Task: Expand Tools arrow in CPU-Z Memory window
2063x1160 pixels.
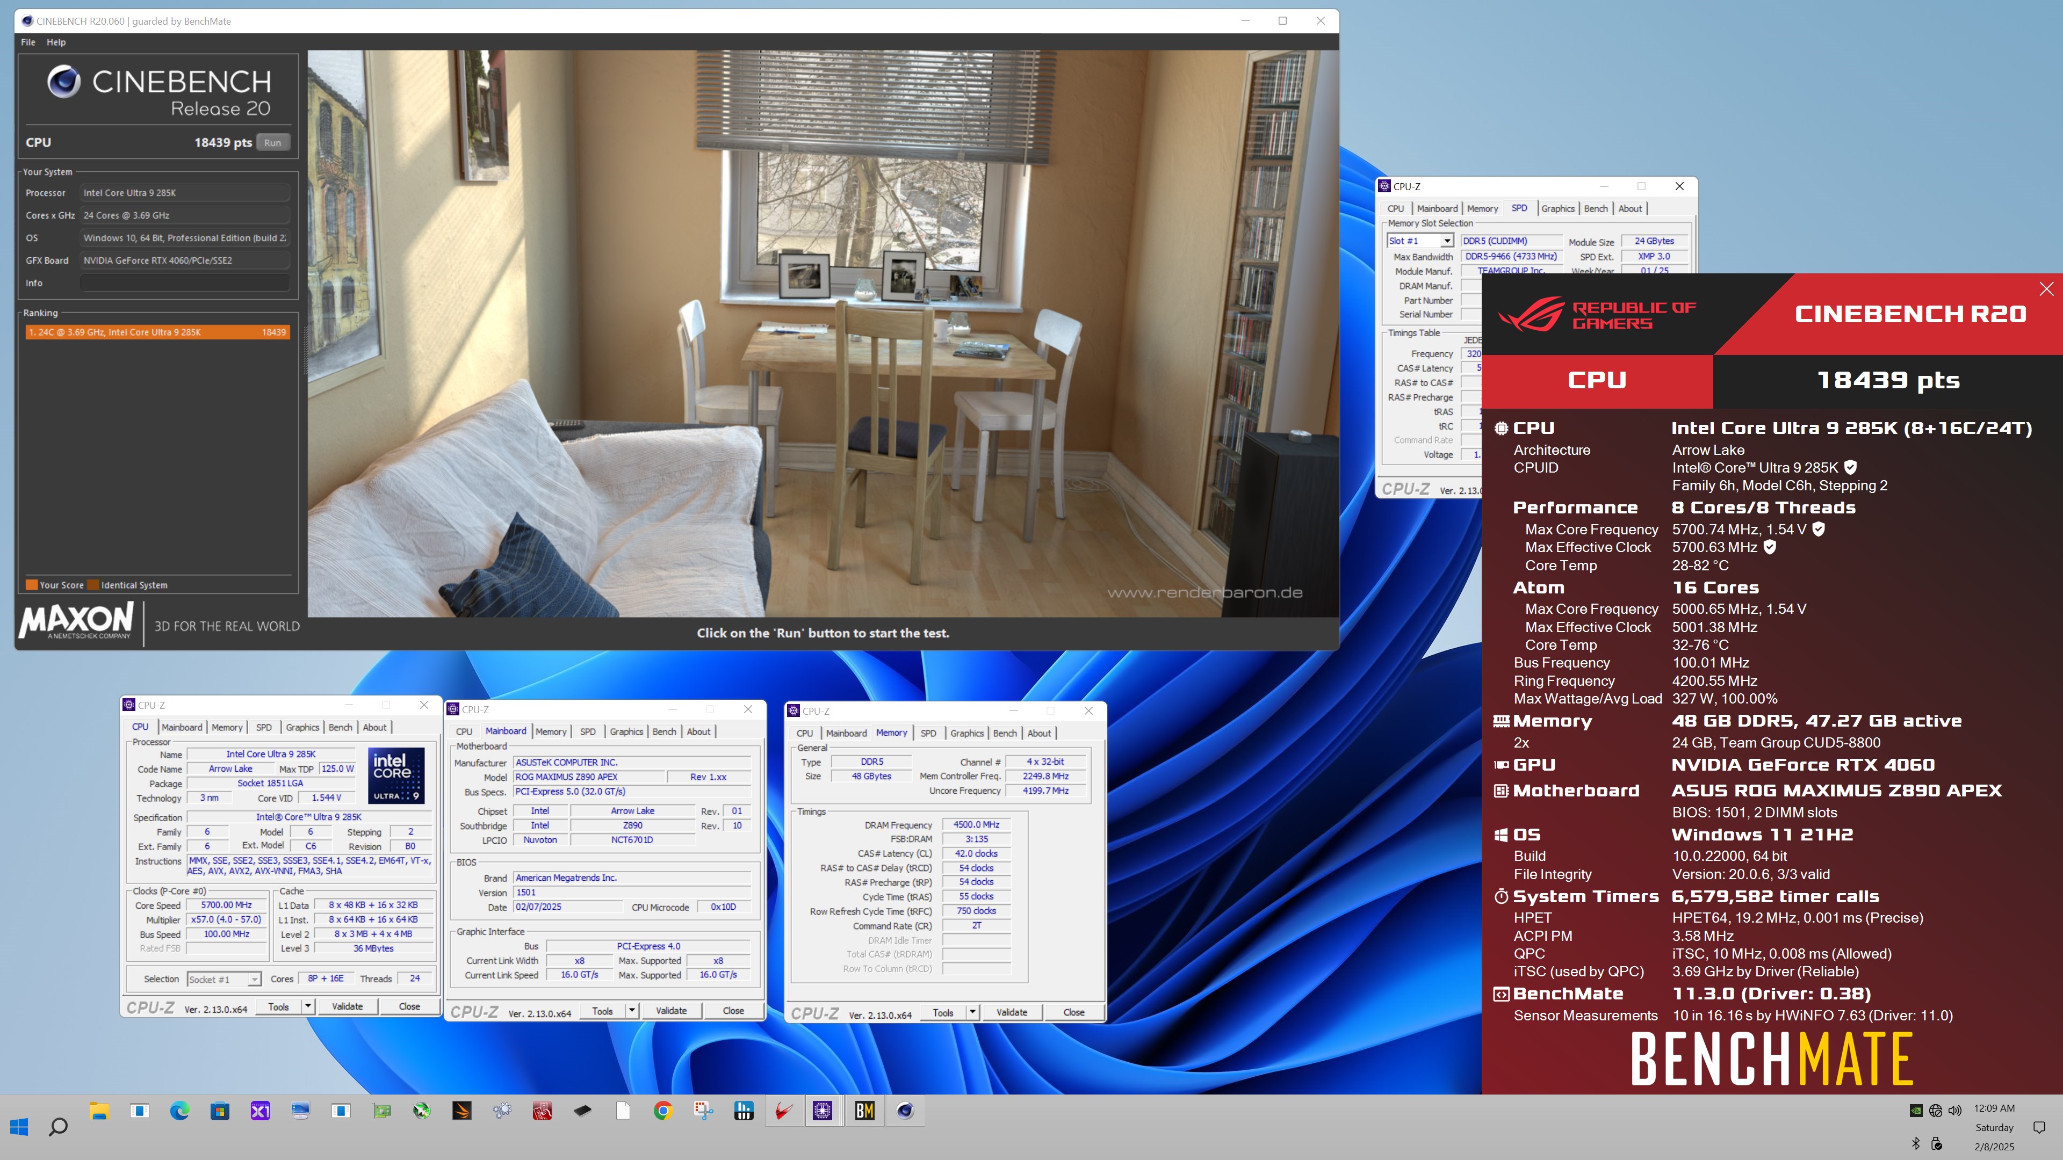Action: point(972,1012)
